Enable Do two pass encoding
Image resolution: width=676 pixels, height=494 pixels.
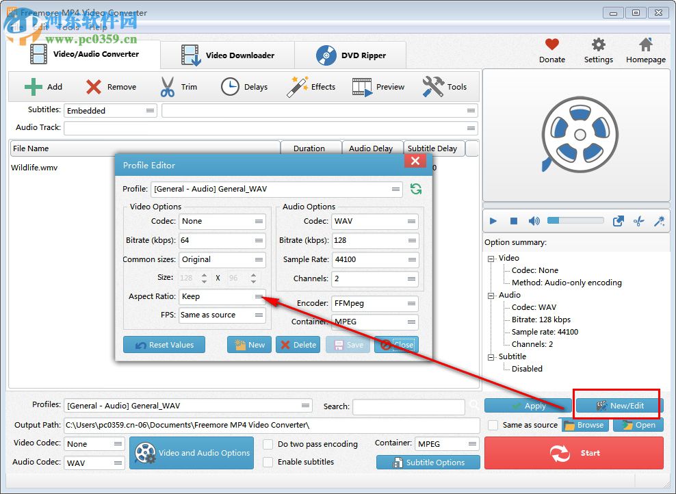click(268, 444)
